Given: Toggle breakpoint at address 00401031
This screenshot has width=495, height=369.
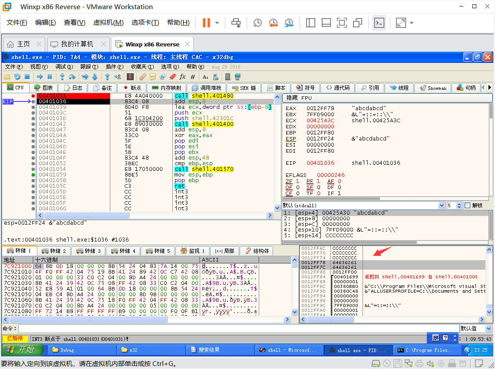Looking at the screenshot, I should pyautogui.click(x=33, y=96).
